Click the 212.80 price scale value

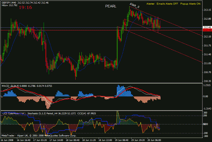click(x=207, y=19)
